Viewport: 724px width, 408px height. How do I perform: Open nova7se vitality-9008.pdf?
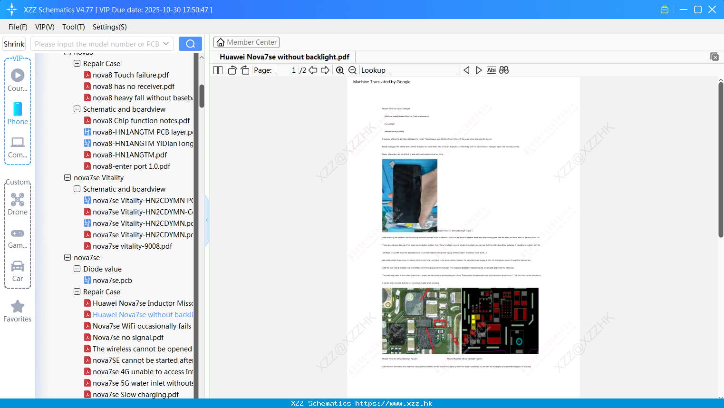128,246
